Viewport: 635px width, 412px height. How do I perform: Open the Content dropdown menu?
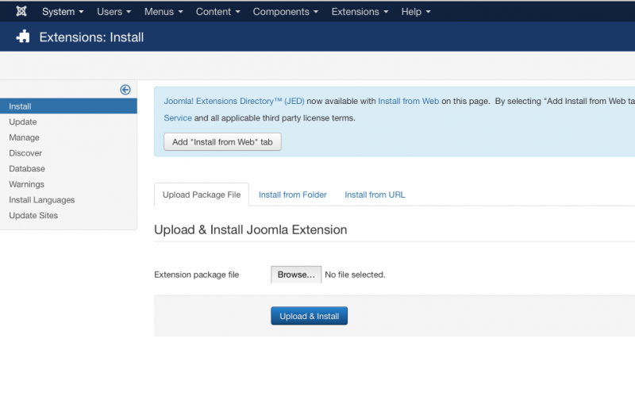pyautogui.click(x=217, y=12)
